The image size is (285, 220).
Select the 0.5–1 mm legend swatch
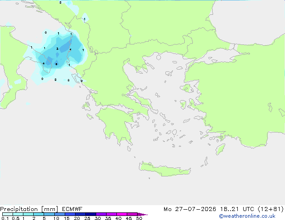(x=18, y=214)
